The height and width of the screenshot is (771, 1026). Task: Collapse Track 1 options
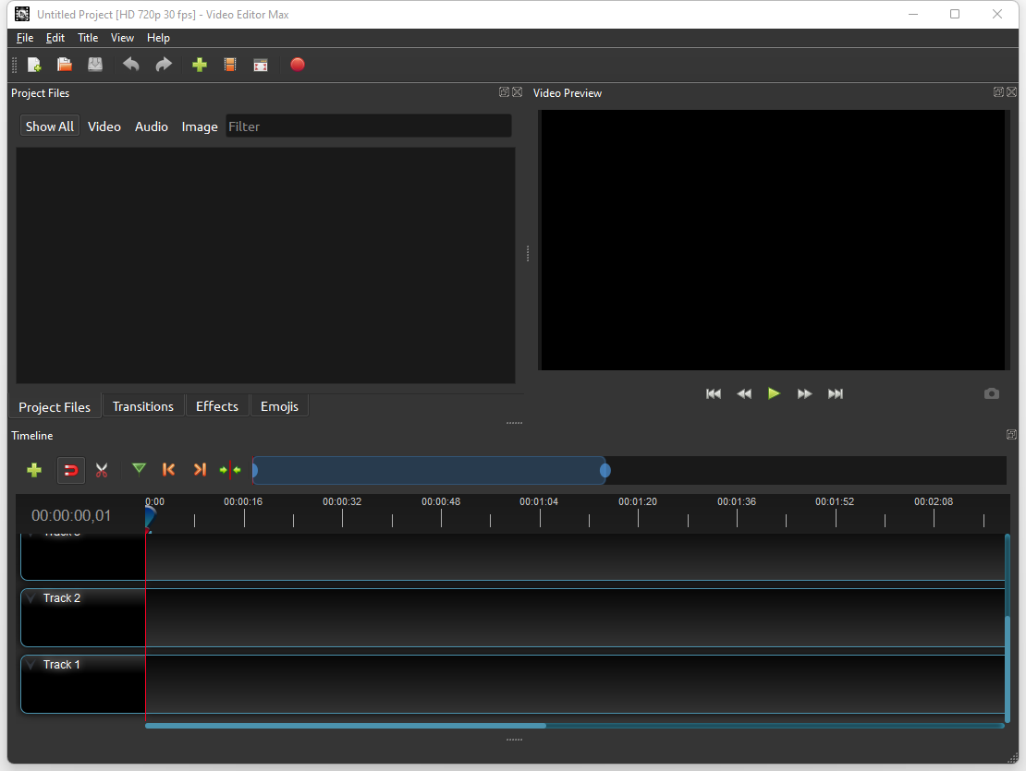click(x=31, y=664)
